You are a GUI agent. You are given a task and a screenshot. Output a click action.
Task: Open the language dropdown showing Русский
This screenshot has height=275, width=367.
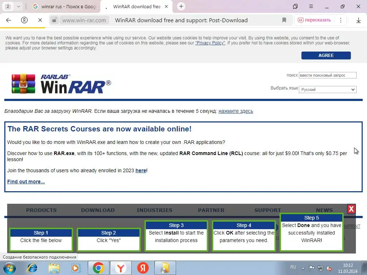[328, 90]
